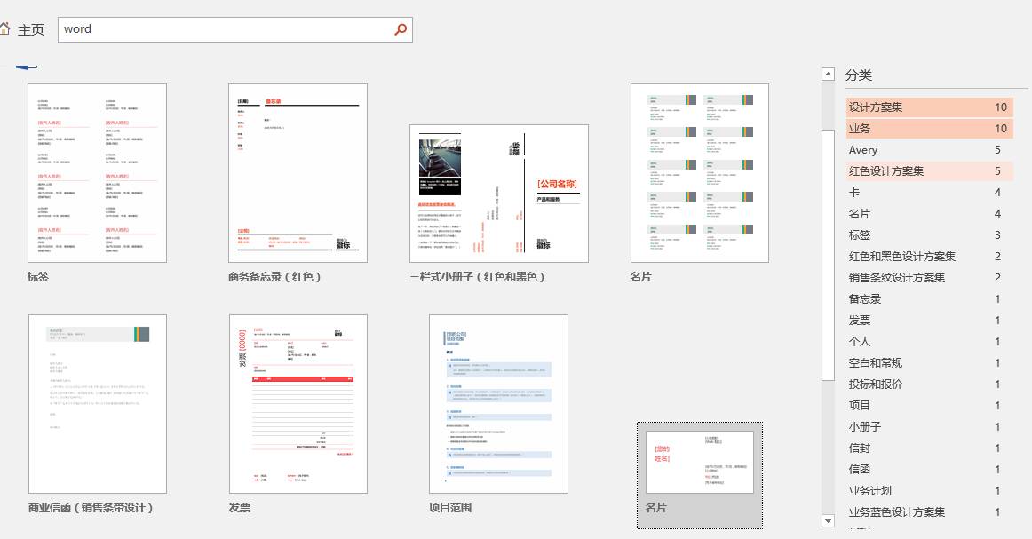
Task: Open the 三栏式小册子（红色和黑色） template
Action: (x=497, y=194)
